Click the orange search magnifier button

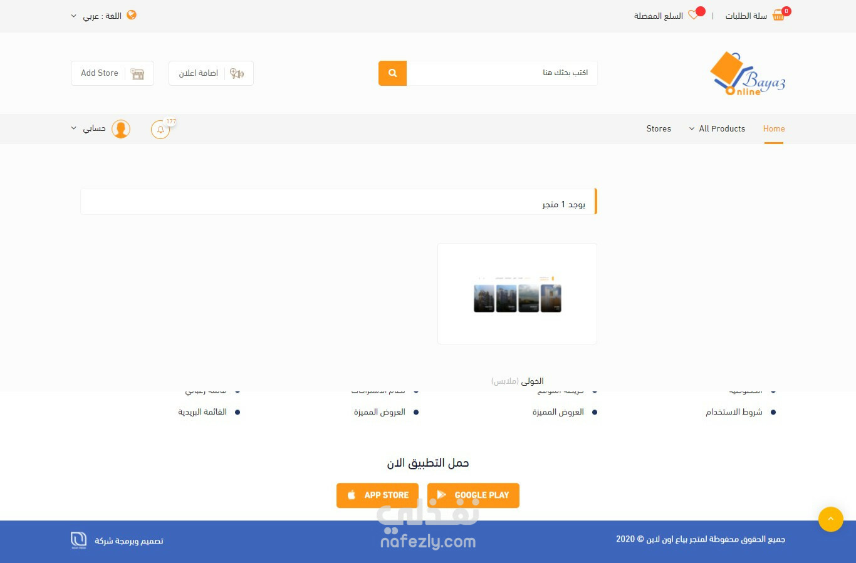click(392, 73)
